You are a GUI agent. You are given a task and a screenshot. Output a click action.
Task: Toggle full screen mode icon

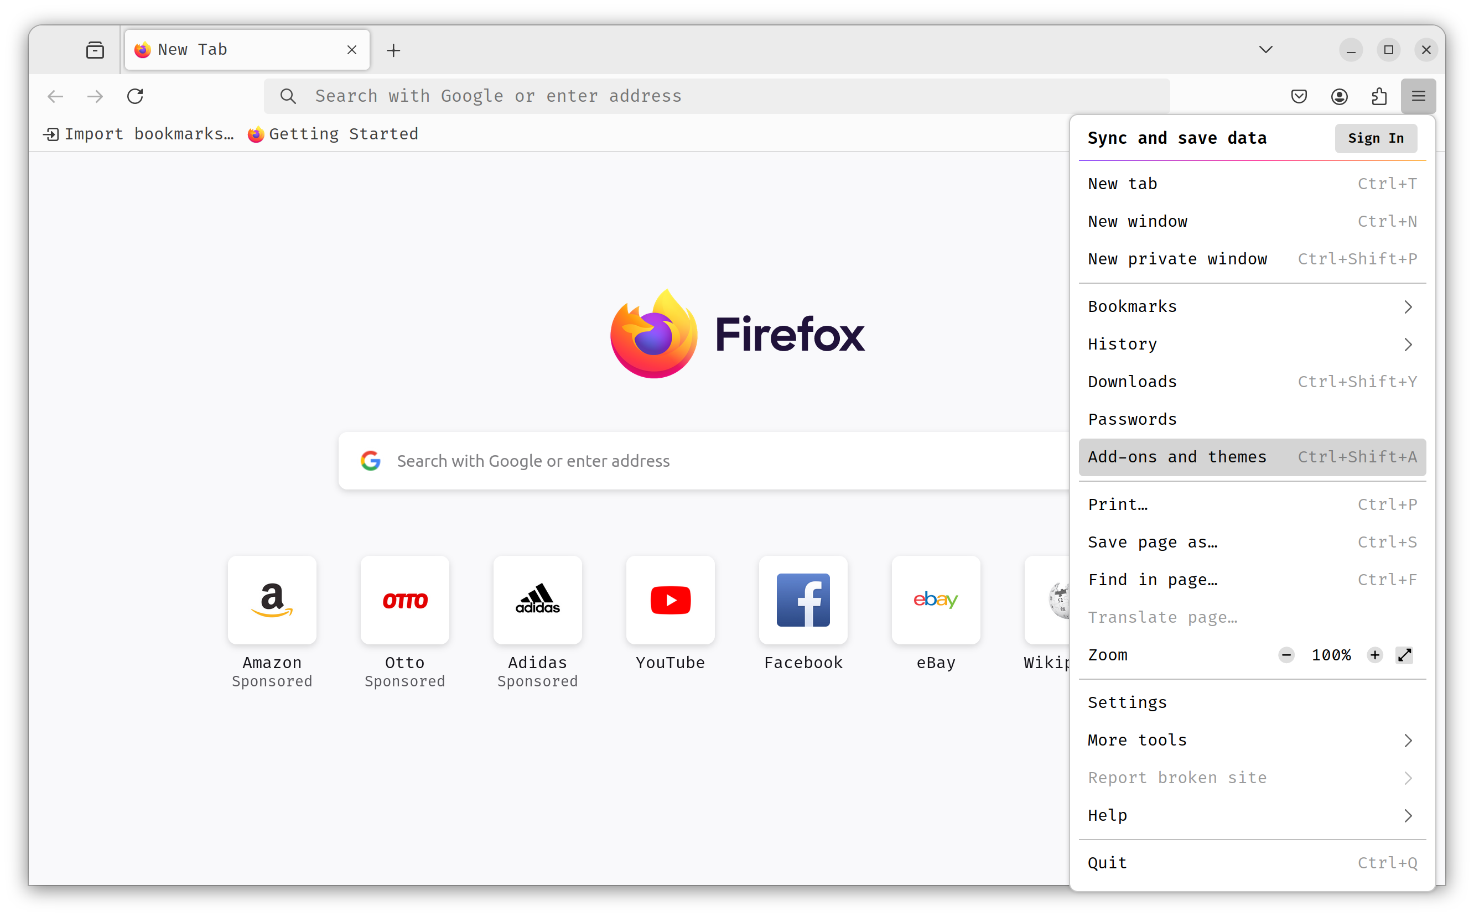click(1404, 655)
